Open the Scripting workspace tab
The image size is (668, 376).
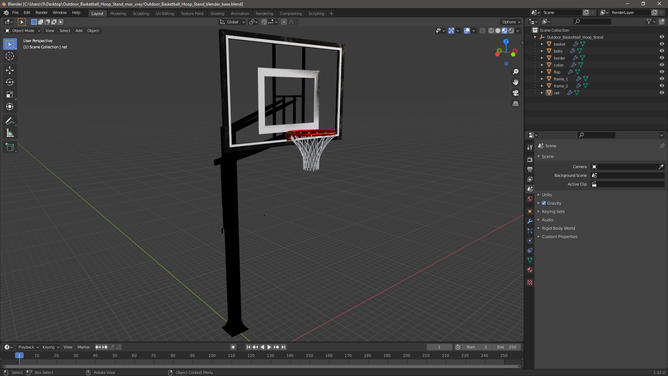316,13
